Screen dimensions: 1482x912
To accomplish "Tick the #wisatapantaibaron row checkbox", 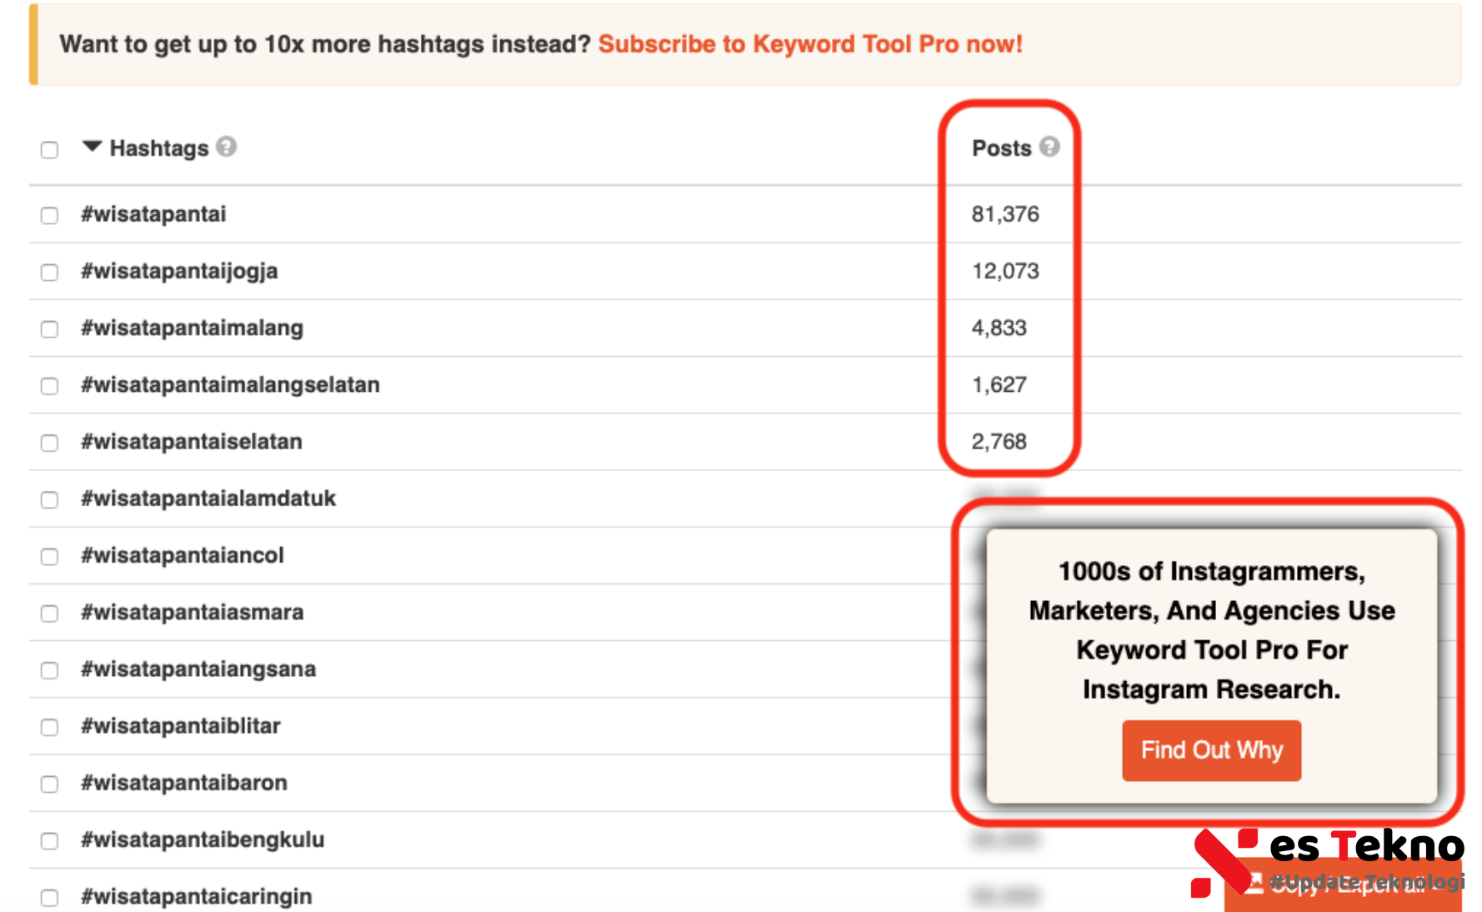I will 50,784.
